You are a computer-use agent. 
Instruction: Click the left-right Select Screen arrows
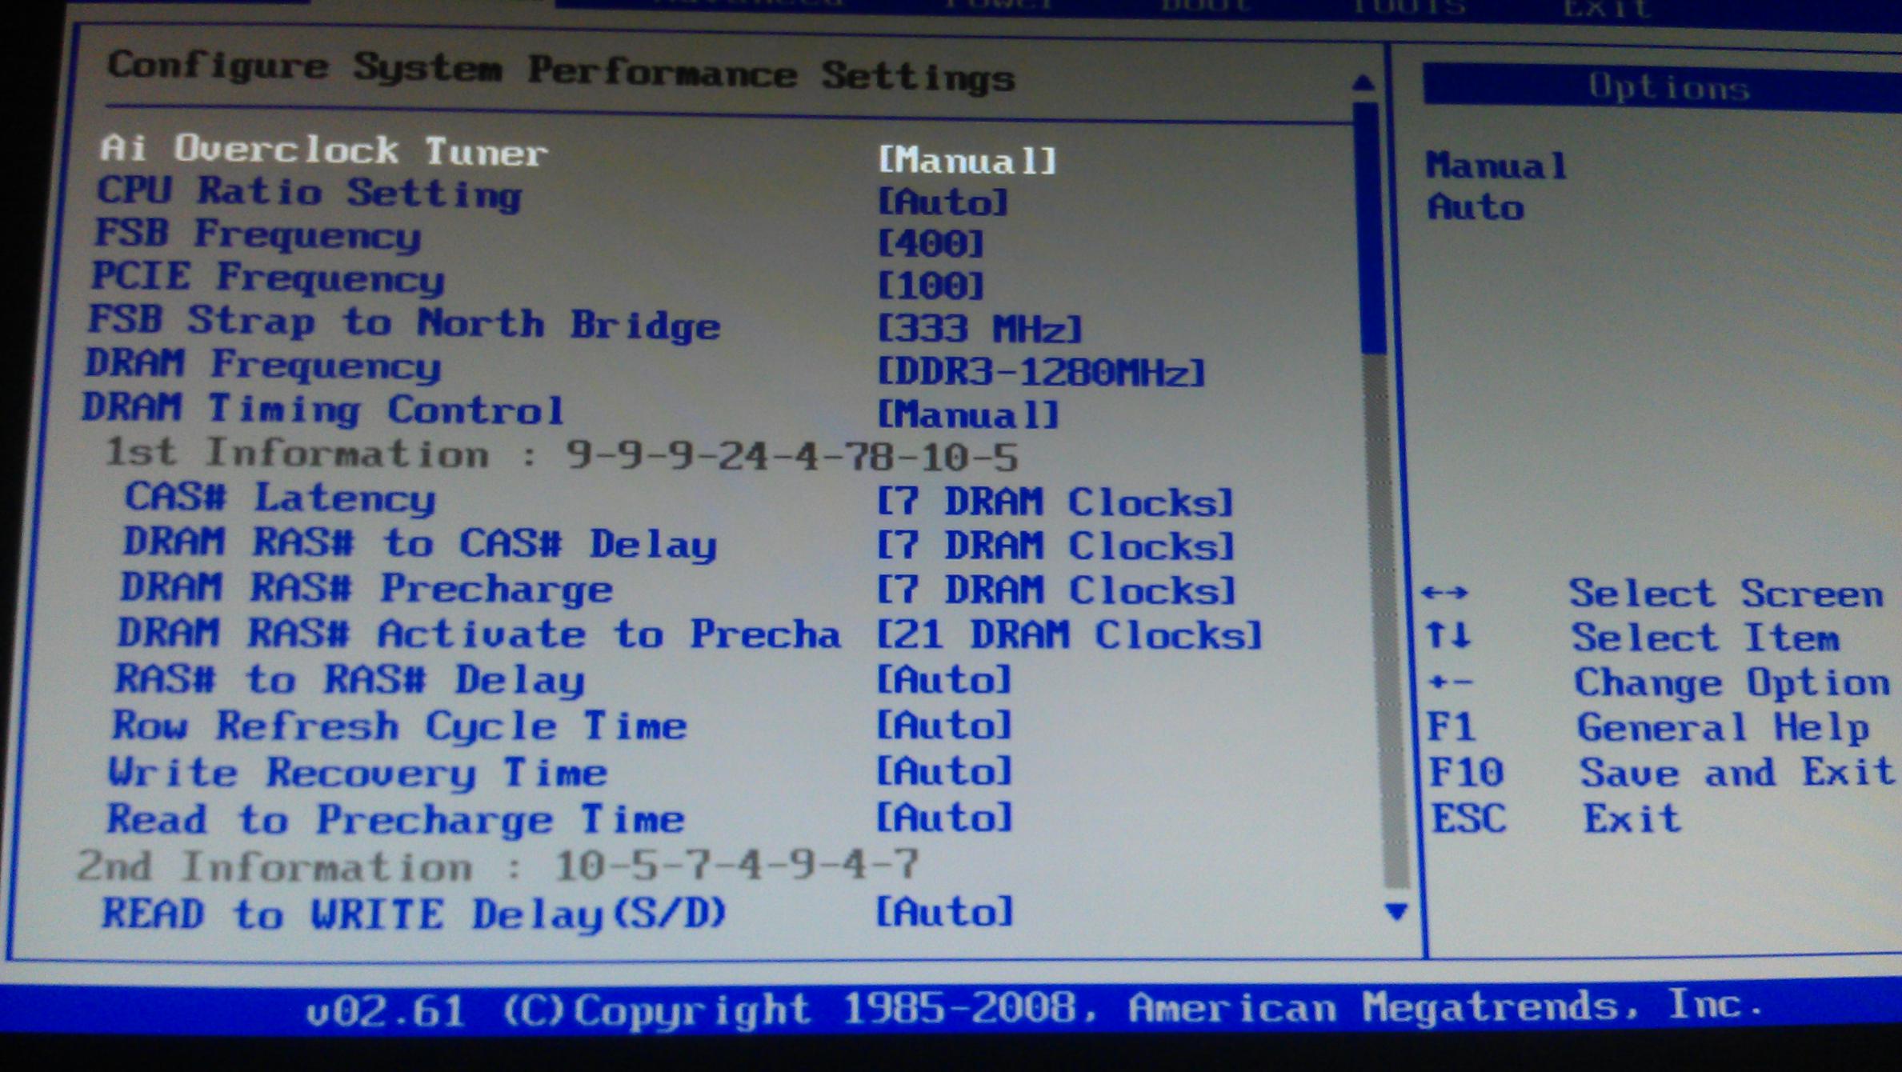(x=1445, y=593)
